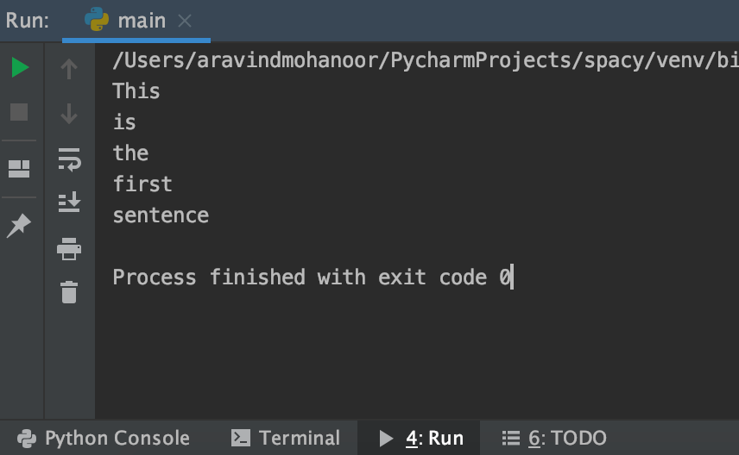
Task: Click the interpreter path line in the console
Action: (423, 60)
